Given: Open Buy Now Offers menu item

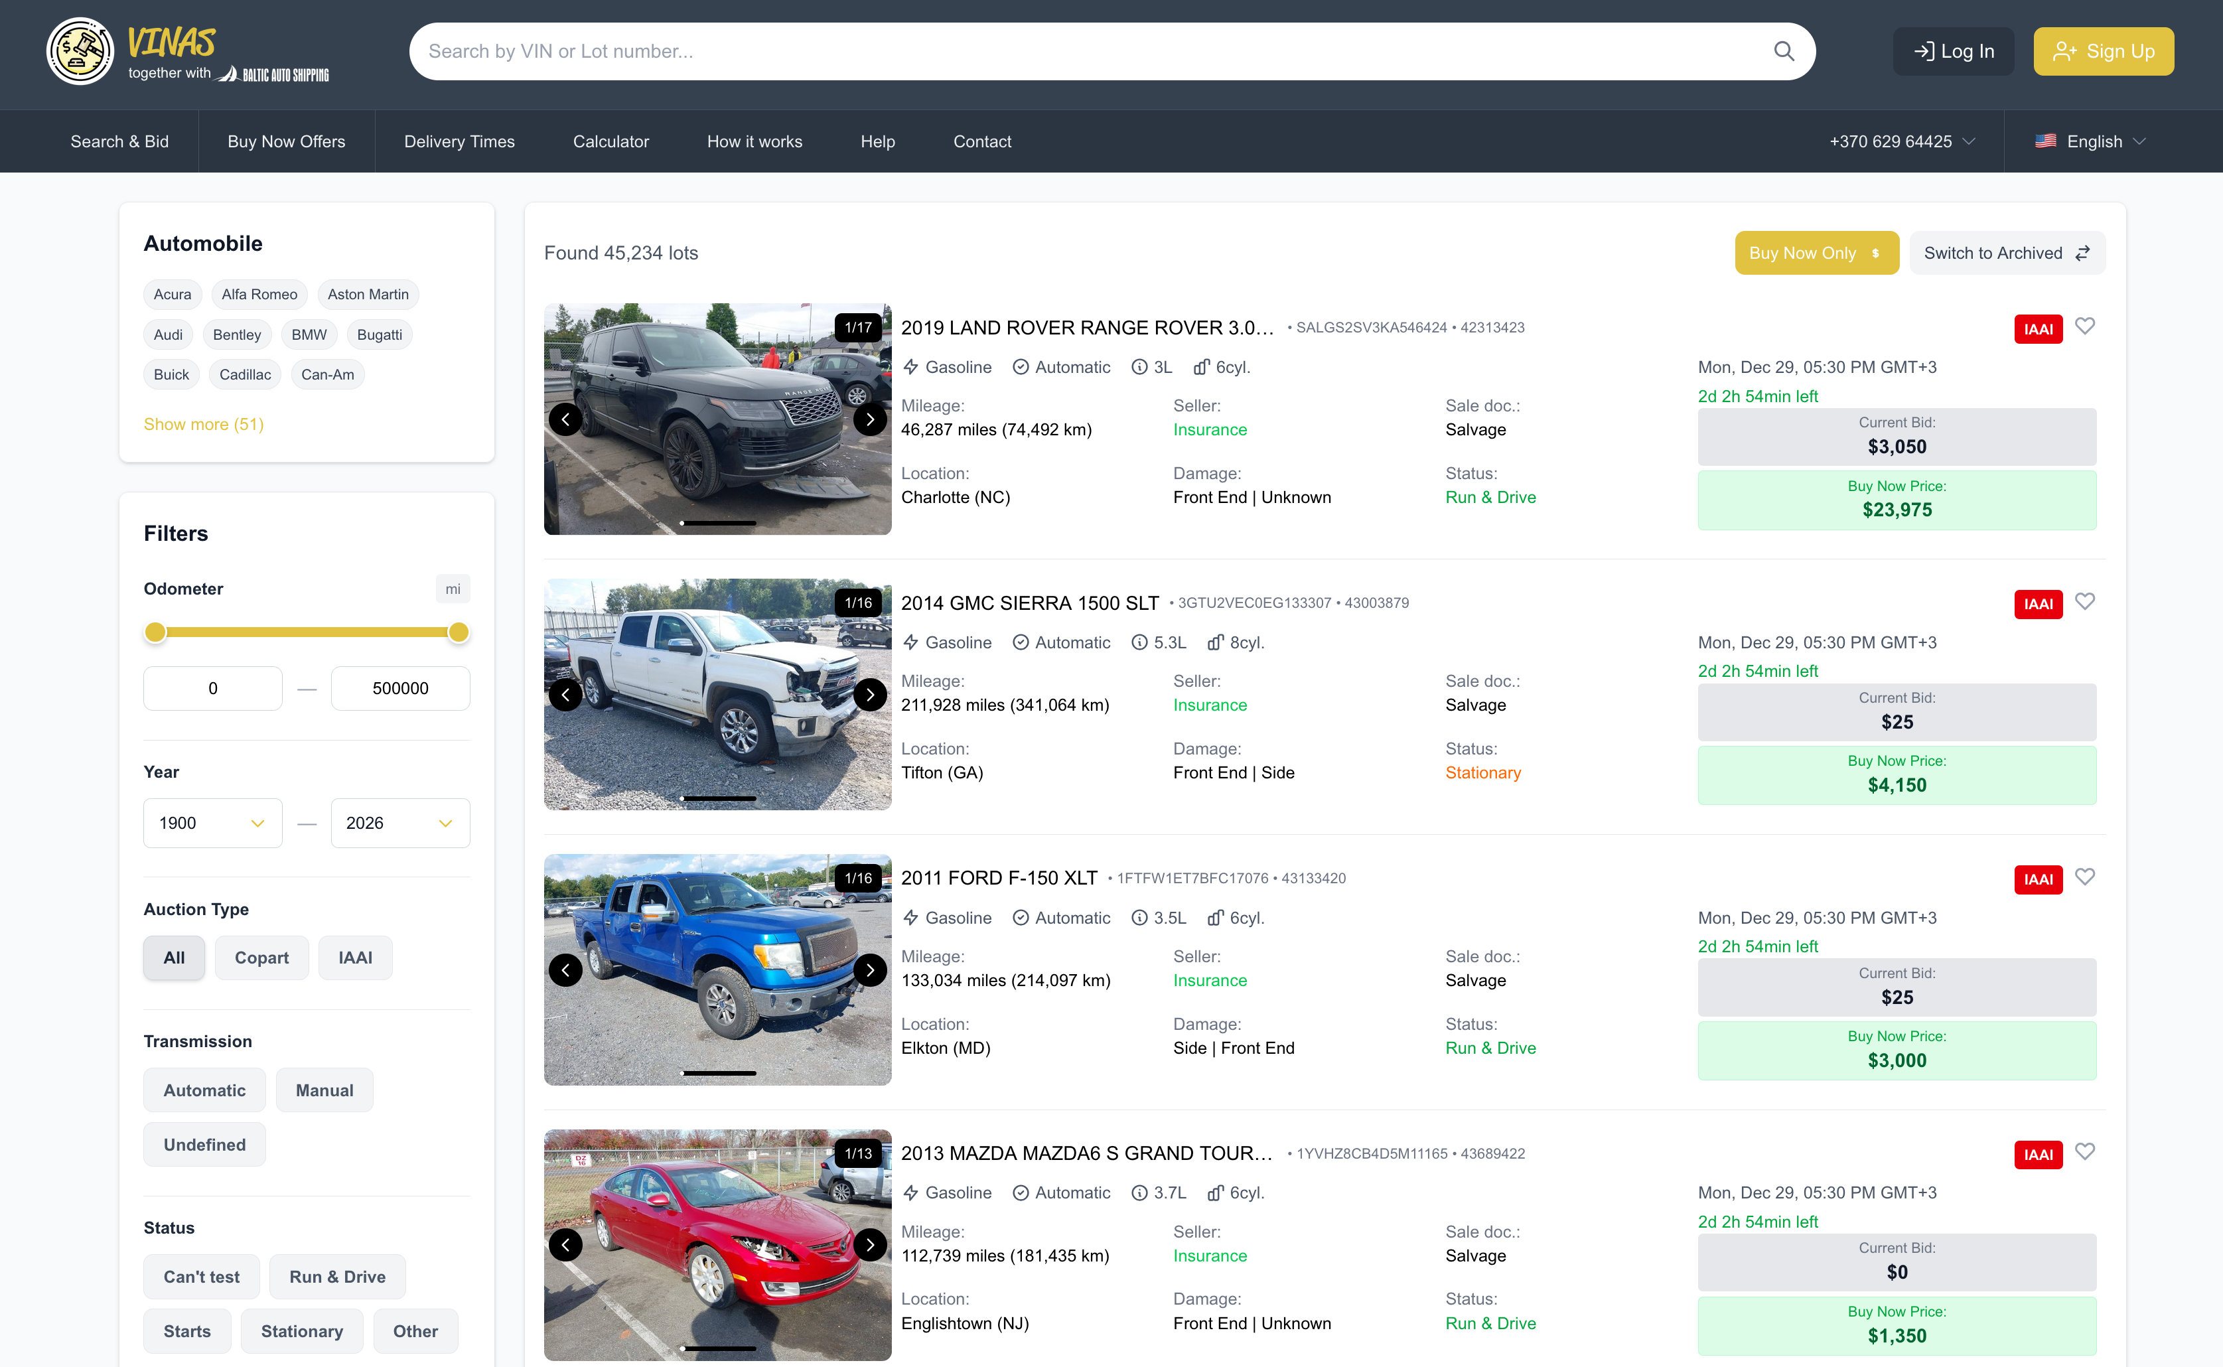Looking at the screenshot, I should pos(287,141).
